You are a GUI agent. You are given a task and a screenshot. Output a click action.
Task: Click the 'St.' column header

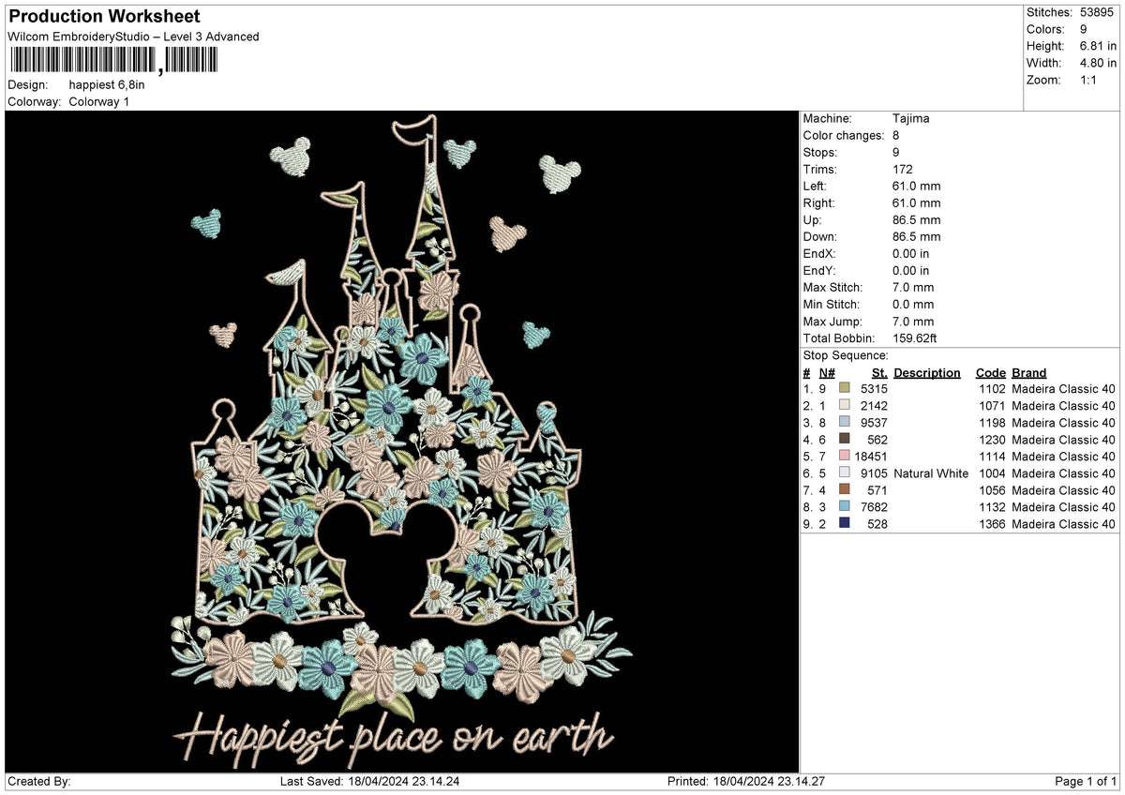click(x=879, y=373)
